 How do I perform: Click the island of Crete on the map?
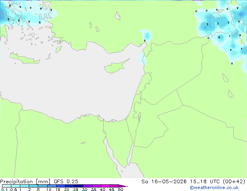tap(25, 58)
